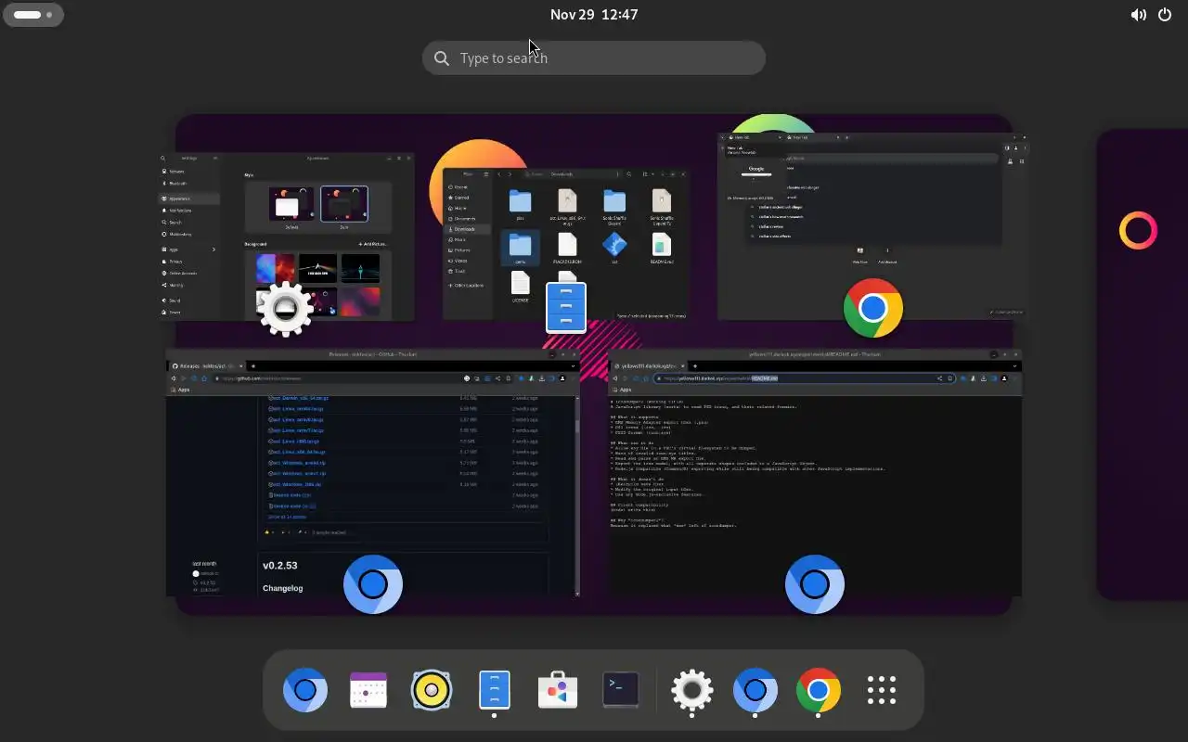Click Add shortcut in the Chrome window
The image size is (1188, 742).
[x=887, y=253]
